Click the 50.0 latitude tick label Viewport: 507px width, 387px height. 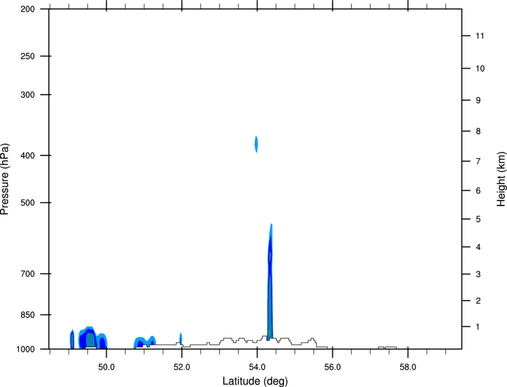[x=106, y=367]
